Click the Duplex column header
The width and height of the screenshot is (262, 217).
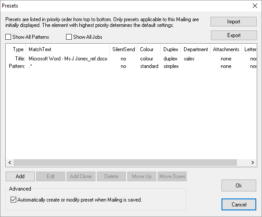[170, 49]
